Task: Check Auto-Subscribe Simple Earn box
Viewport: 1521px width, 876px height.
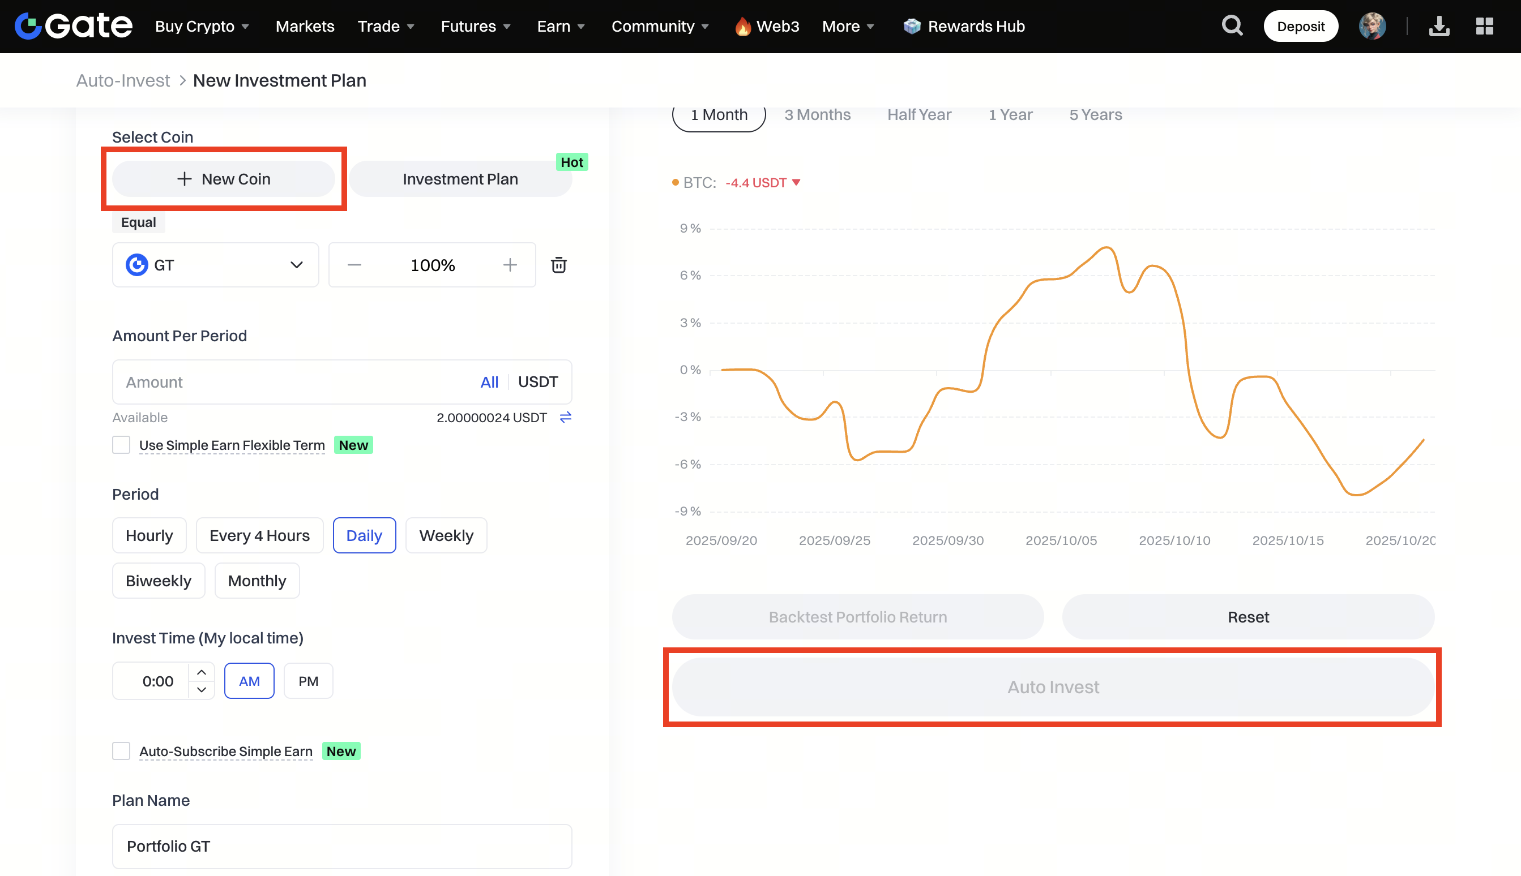Action: [x=121, y=751]
